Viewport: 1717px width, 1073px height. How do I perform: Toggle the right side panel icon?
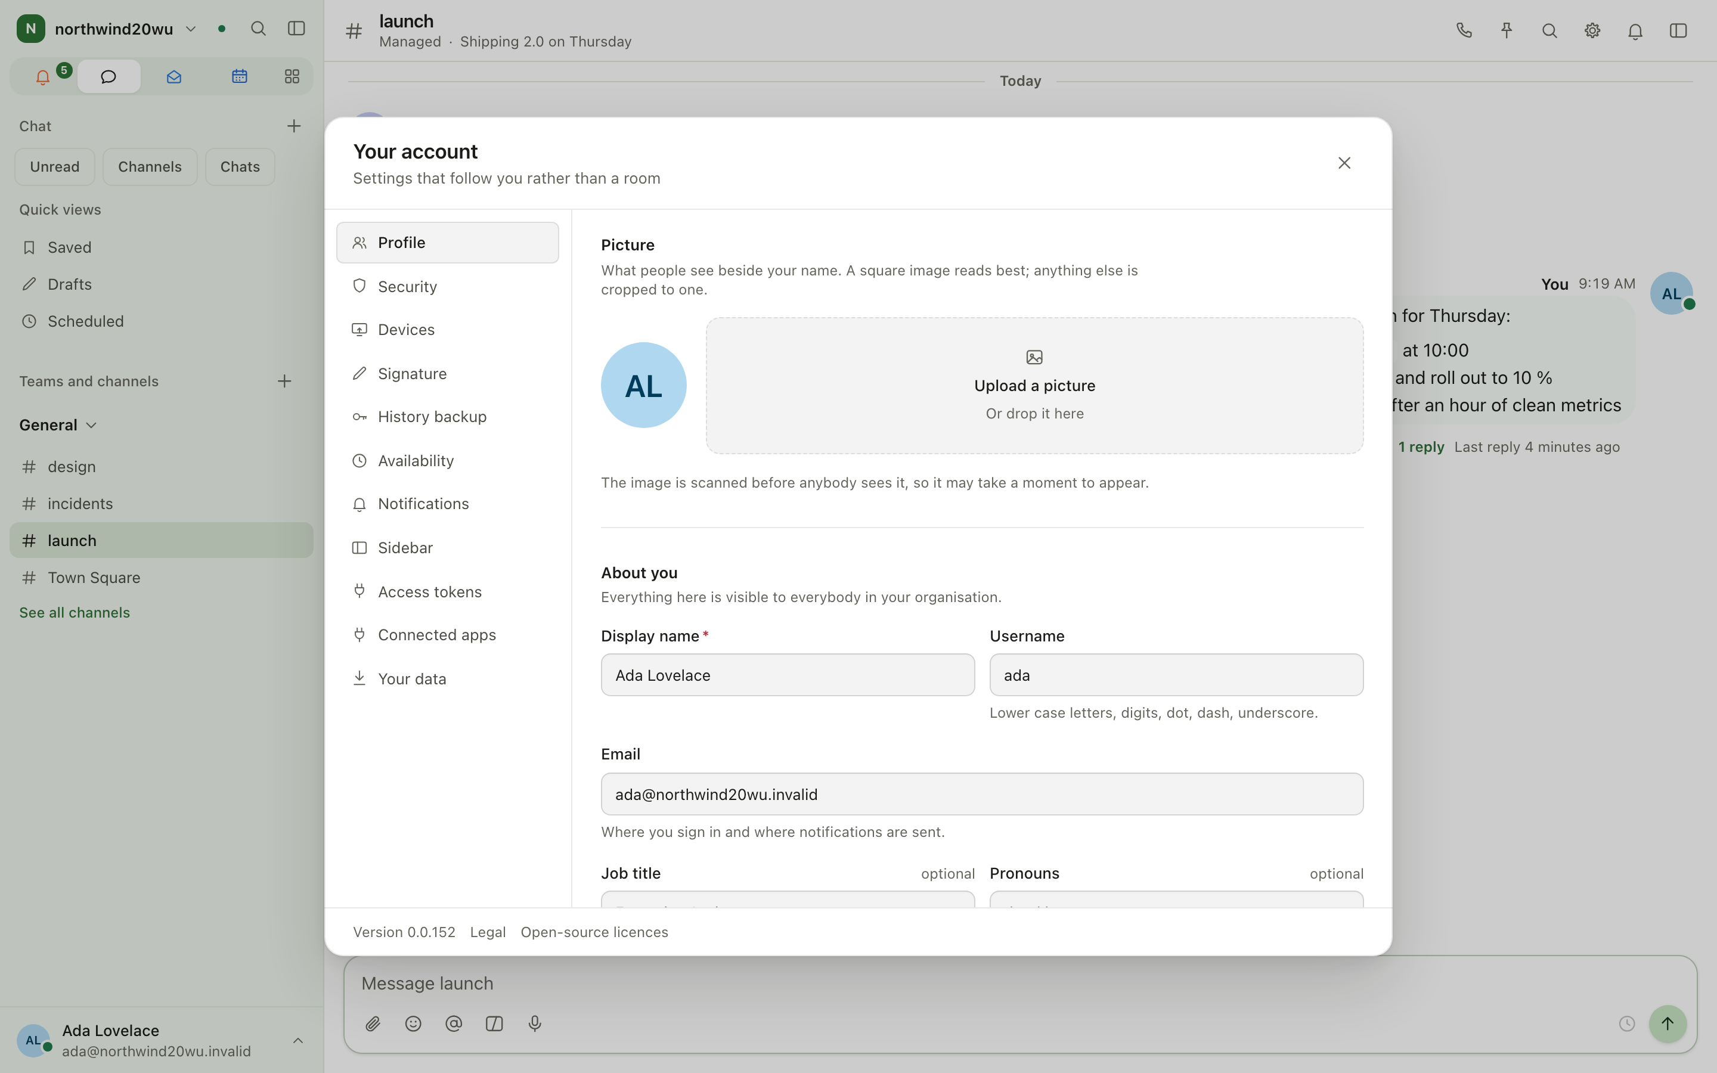point(1678,30)
